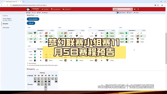Select Group Stage 2 in contents sidebar

(7, 19)
